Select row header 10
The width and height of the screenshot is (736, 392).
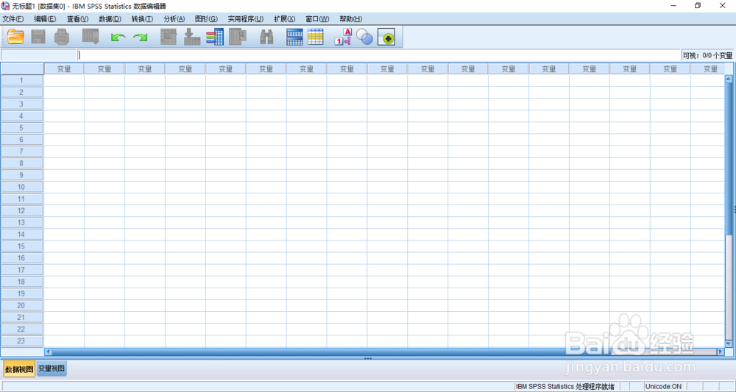(22, 187)
